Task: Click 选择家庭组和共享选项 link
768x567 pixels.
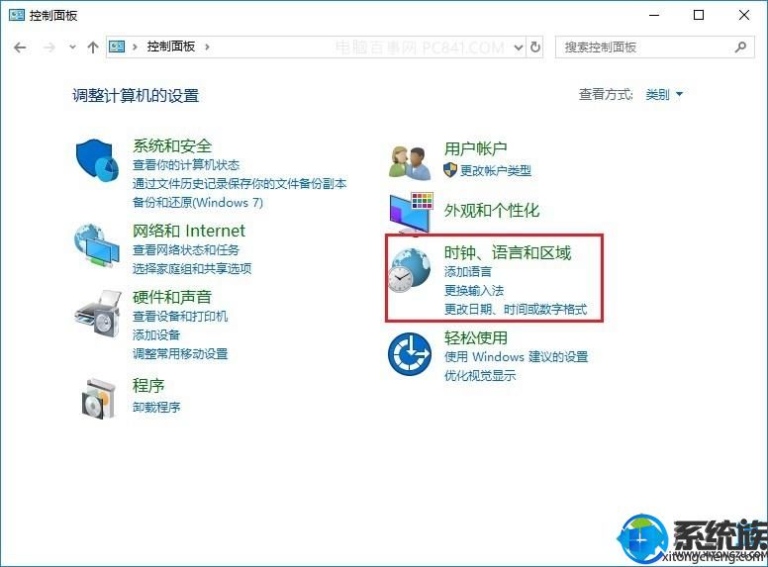Action: (x=192, y=268)
